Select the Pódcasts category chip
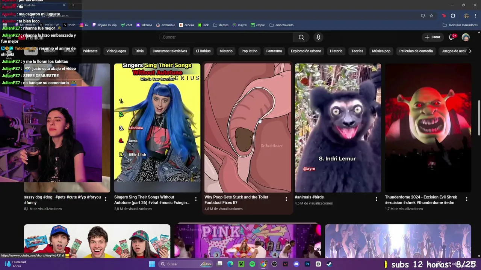 pos(90,51)
